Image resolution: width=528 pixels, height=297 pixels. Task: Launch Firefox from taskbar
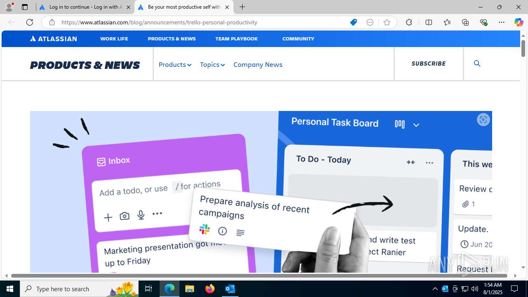[210, 289]
